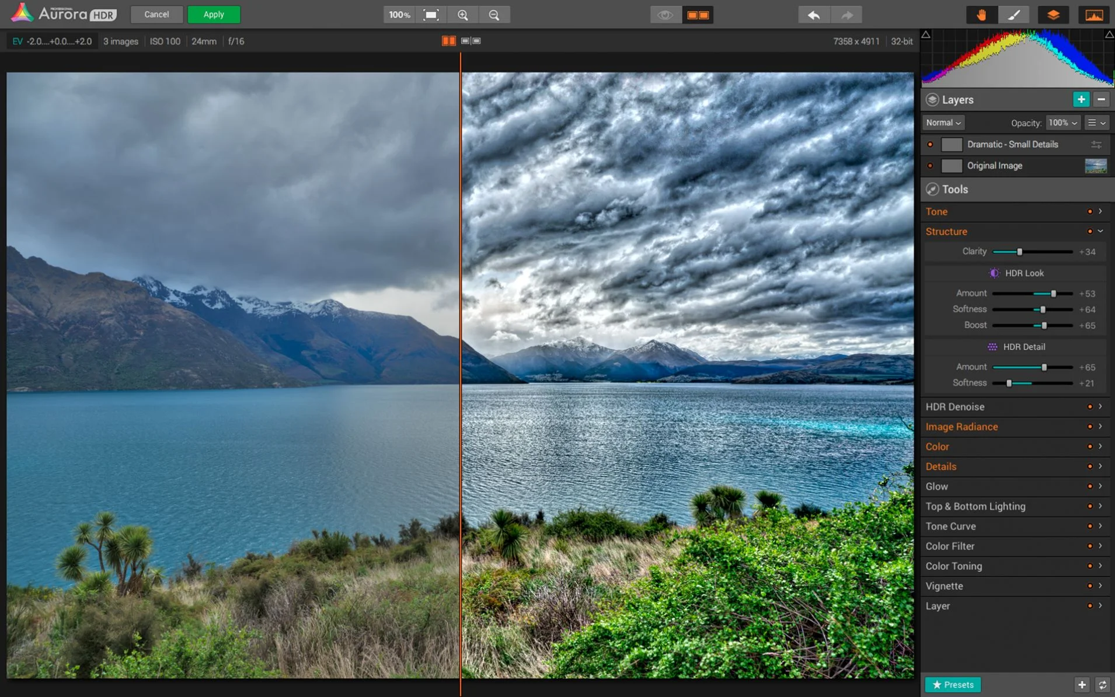The width and height of the screenshot is (1115, 697).
Task: Click the histogram graph
Action: click(x=1018, y=58)
